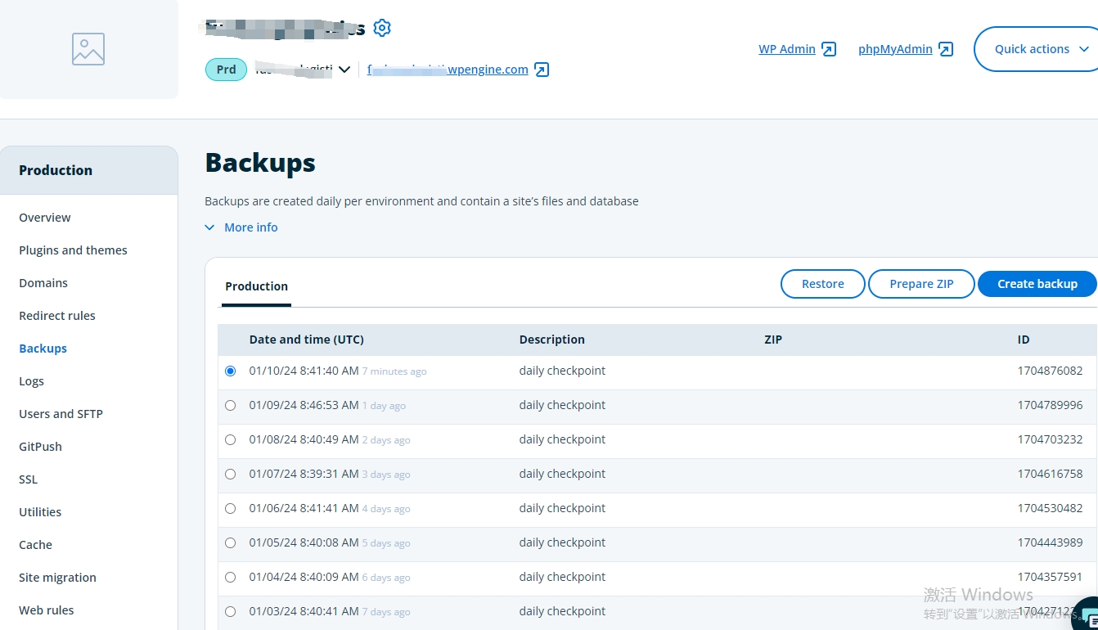Viewport: 1098px width, 630px height.
Task: Click the site image placeholder thumbnail
Action: (x=88, y=49)
